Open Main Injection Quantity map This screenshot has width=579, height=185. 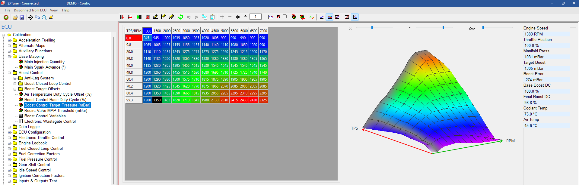[44, 62]
